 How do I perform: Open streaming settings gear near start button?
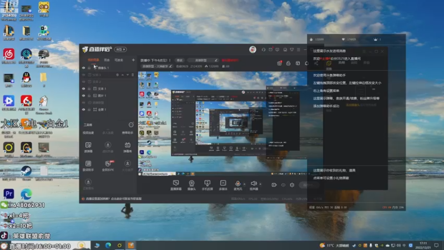pyautogui.click(x=292, y=185)
